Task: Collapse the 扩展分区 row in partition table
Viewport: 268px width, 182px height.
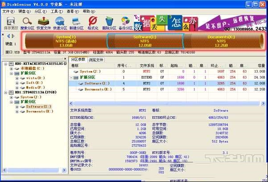Action: (71, 78)
